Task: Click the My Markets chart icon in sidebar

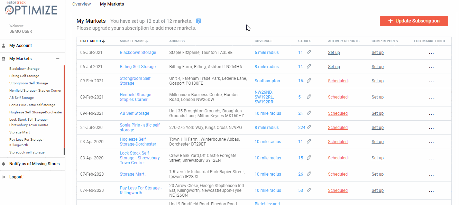Action: [x=3, y=59]
